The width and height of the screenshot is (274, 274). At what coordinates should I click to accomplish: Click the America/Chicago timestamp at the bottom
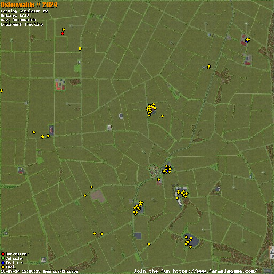[39, 271]
